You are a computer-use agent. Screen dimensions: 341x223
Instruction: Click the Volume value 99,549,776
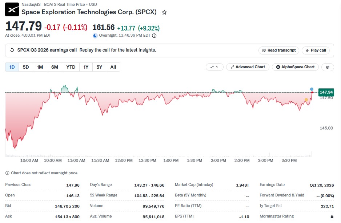tap(153, 206)
